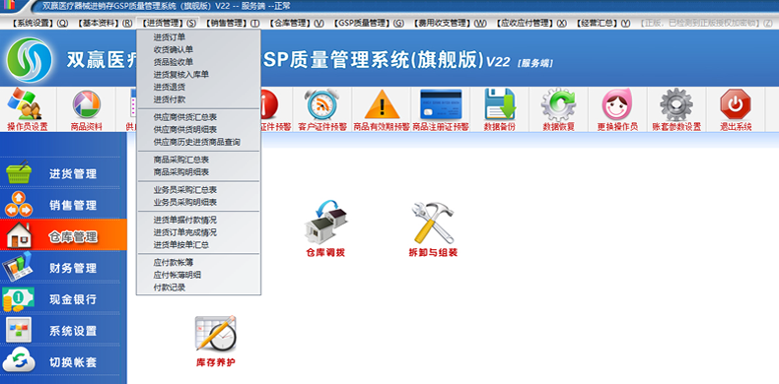Open 仓库调拨 warehouse icon
This screenshot has height=384, width=779.
pyautogui.click(x=325, y=228)
